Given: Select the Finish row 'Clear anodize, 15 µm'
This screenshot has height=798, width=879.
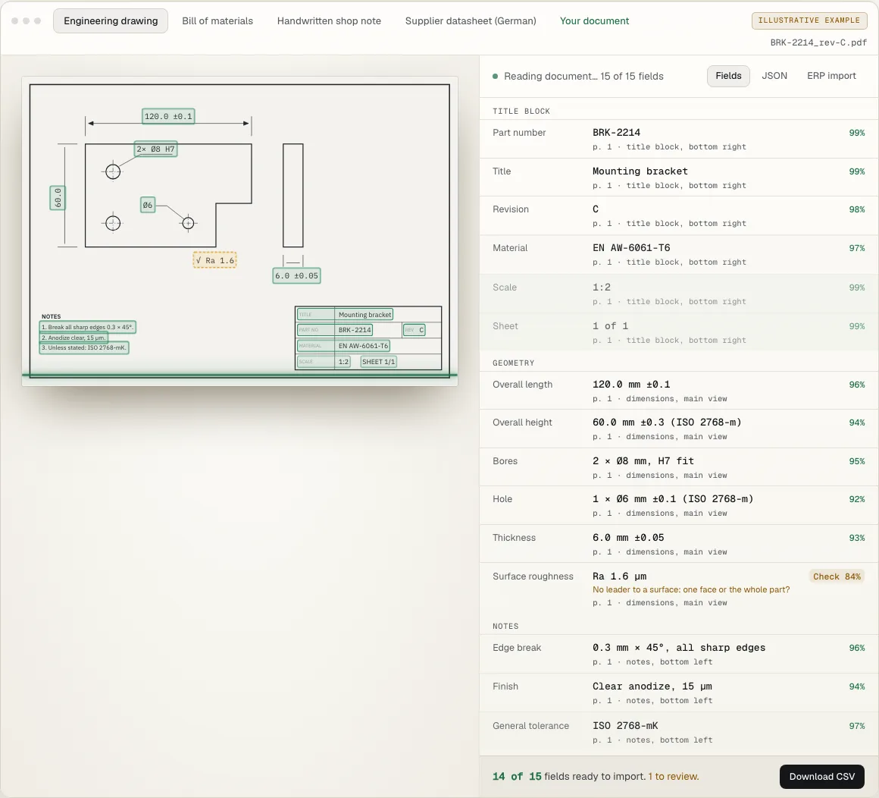Looking at the screenshot, I should click(679, 693).
